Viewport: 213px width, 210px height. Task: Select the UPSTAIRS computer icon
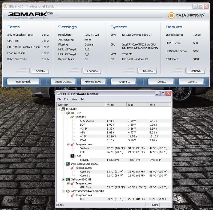pyautogui.click(x=63, y=109)
